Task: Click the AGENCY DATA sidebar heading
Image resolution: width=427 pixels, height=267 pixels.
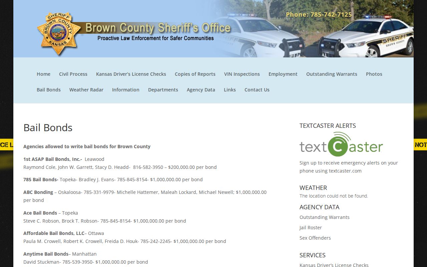Action: 319,207
